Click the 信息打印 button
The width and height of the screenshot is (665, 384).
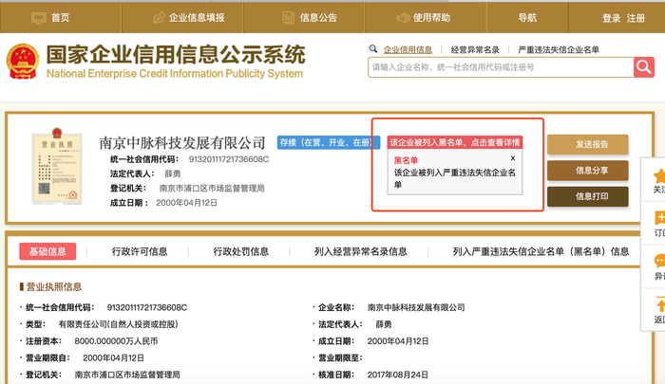pyautogui.click(x=588, y=196)
